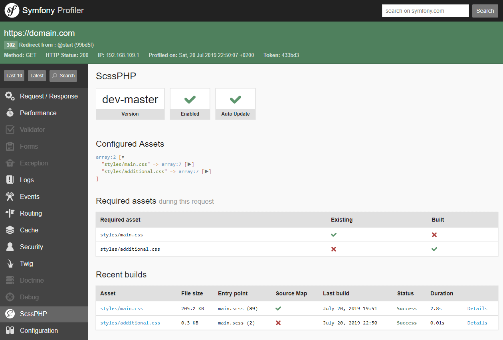503x340 pixels.
Task: Click the Symfony logo icon
Action: (12, 10)
